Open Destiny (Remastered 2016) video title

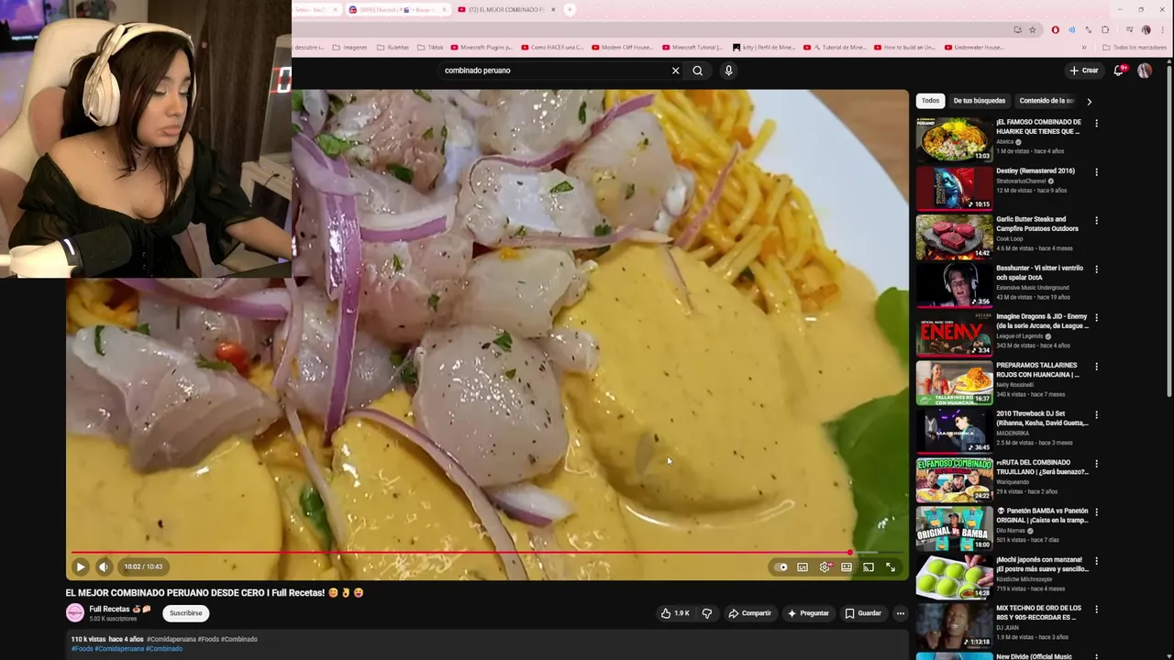pyautogui.click(x=1036, y=170)
